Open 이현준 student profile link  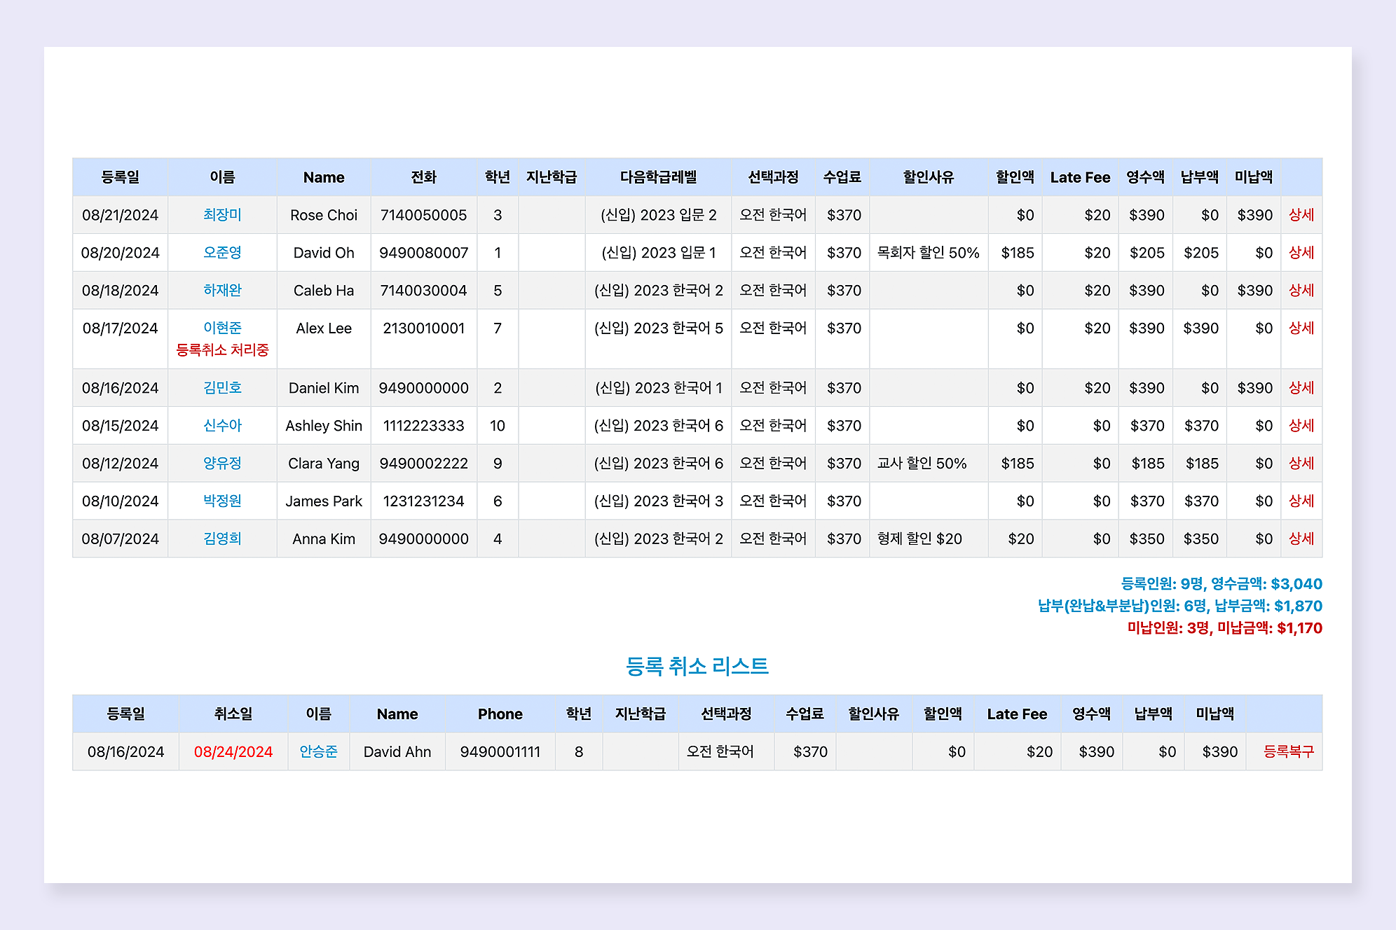[222, 328]
